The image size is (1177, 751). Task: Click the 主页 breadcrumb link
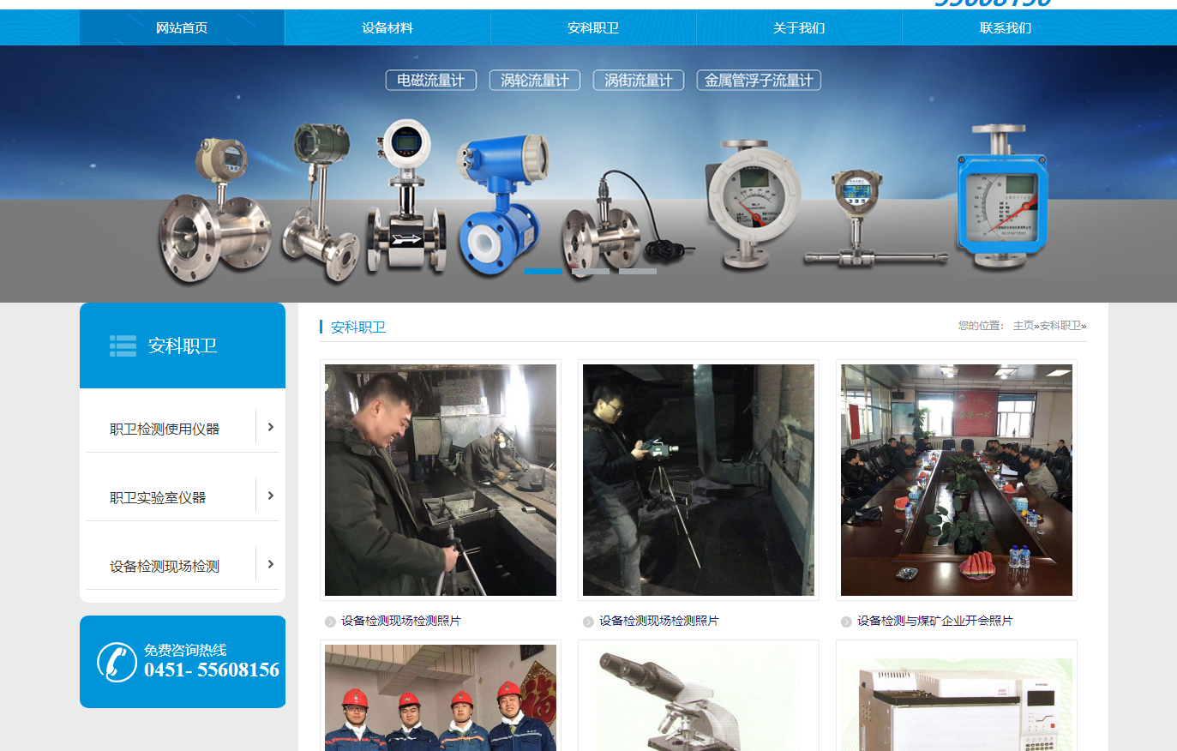(x=1024, y=326)
